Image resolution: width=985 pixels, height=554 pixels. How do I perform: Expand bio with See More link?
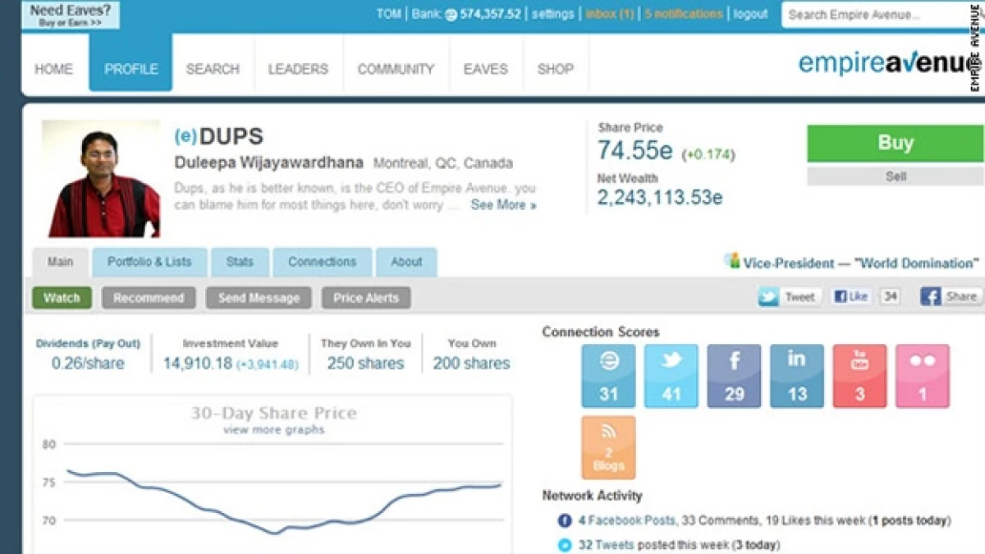tap(503, 205)
